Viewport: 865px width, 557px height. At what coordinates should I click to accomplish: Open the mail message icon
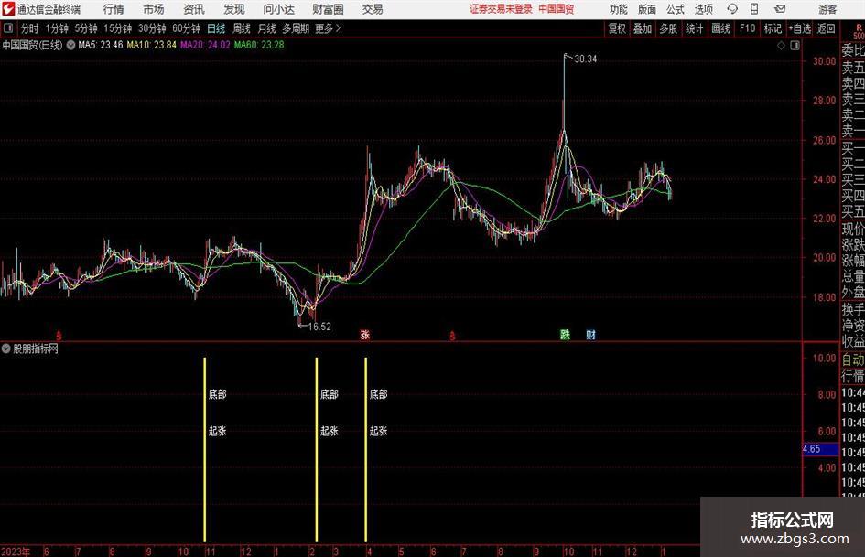click(780, 9)
